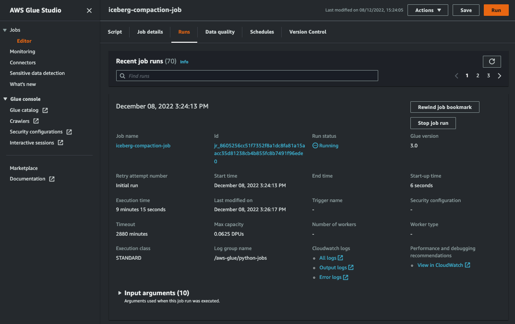Click the Save button
The image size is (515, 324).
[466, 10]
